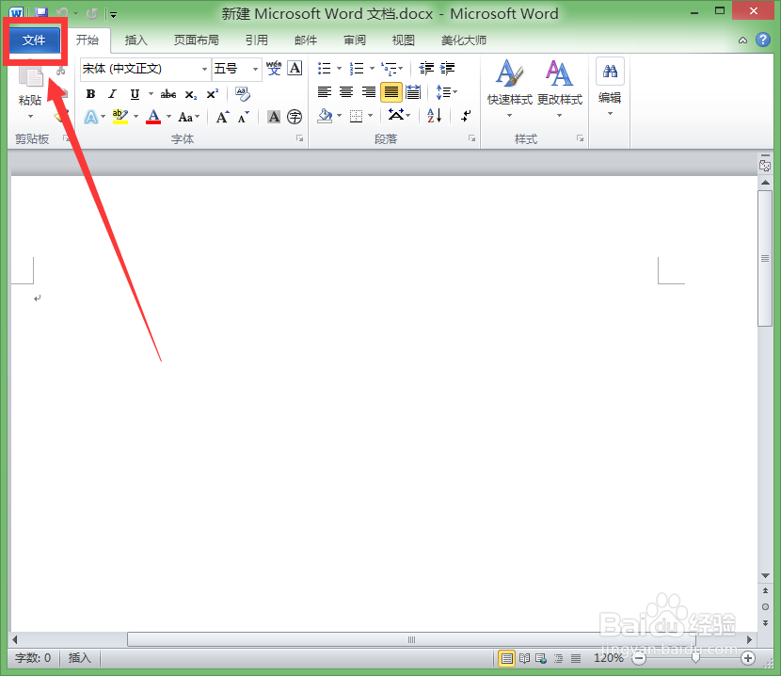Show or hide paragraph marks

[x=466, y=116]
